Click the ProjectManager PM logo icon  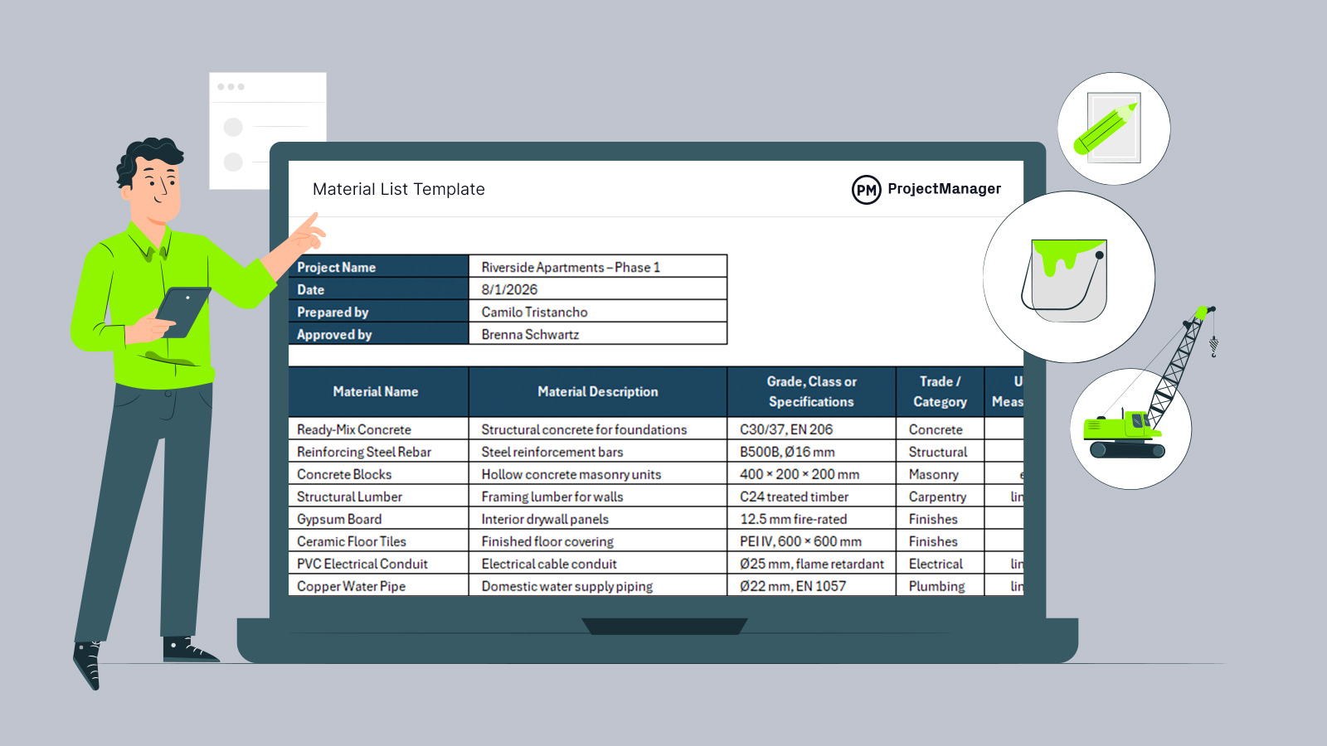[x=866, y=190]
